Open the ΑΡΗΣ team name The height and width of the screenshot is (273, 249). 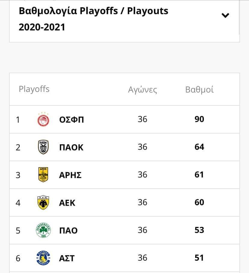click(70, 175)
